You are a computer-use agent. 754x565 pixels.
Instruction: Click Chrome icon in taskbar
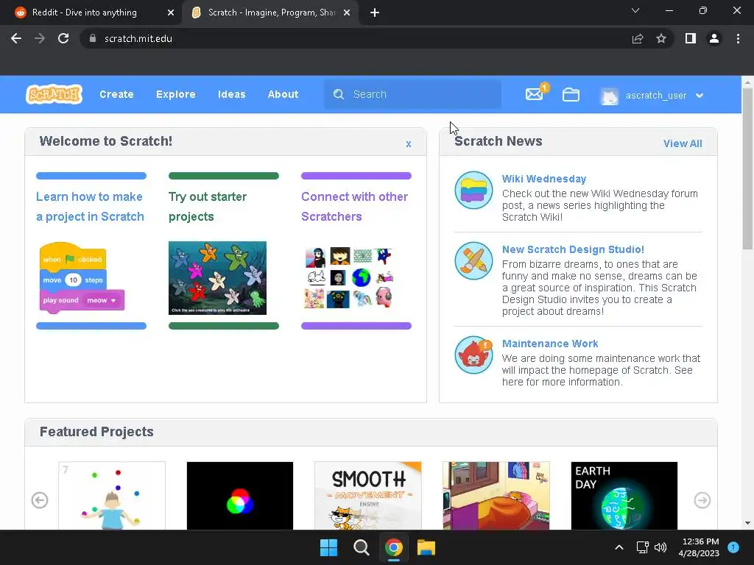[393, 547]
